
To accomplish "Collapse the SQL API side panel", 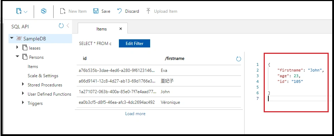I will coord(68,26).
